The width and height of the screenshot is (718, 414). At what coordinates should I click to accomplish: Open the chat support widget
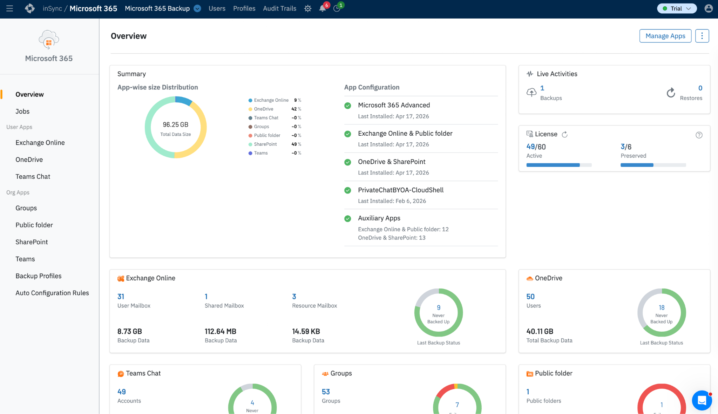click(x=702, y=400)
